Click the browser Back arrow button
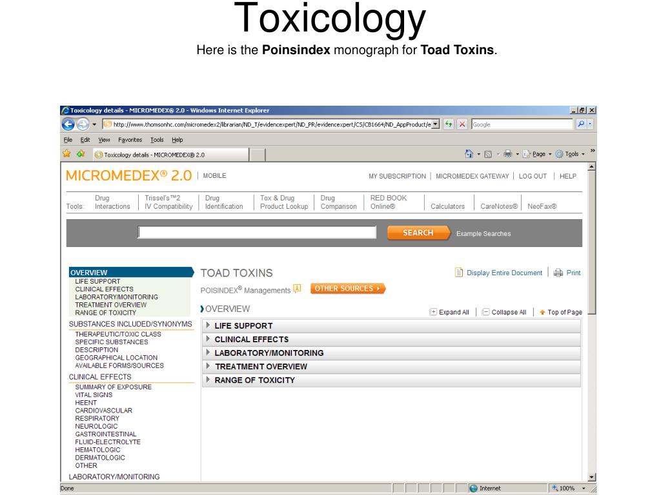This screenshot has height=495, width=661. tap(68, 124)
